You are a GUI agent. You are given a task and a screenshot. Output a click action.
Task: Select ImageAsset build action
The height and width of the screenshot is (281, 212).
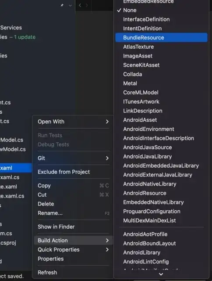tap(161, 56)
